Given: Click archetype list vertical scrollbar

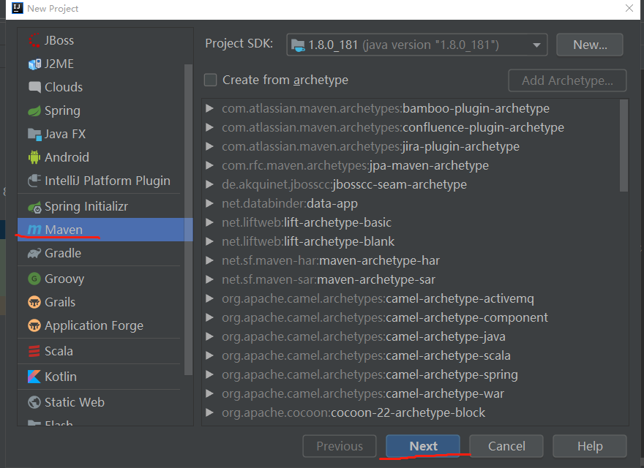Looking at the screenshot, I should pyautogui.click(x=624, y=146).
